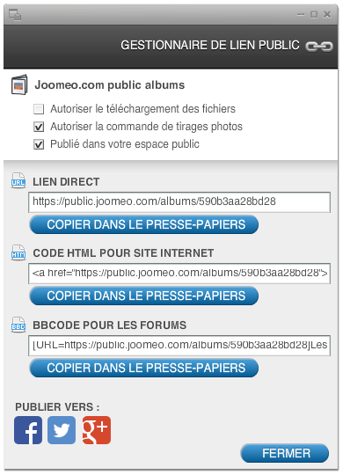This screenshot has width=343, height=475.
Task: Click the HTM file icon
Action: click(x=18, y=252)
